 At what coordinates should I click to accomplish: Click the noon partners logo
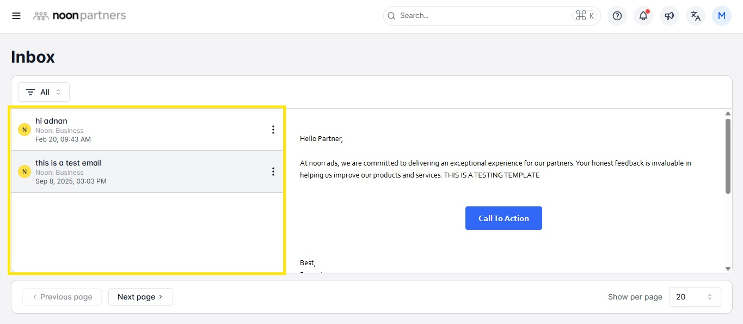pyautogui.click(x=79, y=16)
